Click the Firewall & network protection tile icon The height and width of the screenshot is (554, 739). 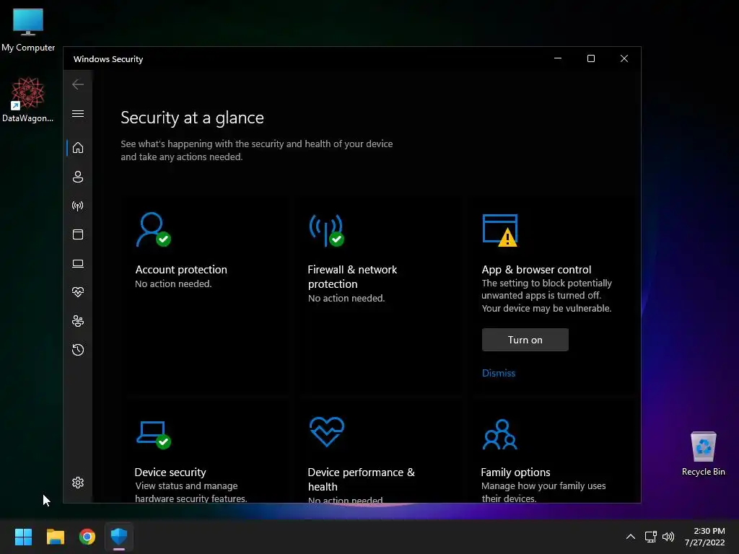click(x=327, y=230)
